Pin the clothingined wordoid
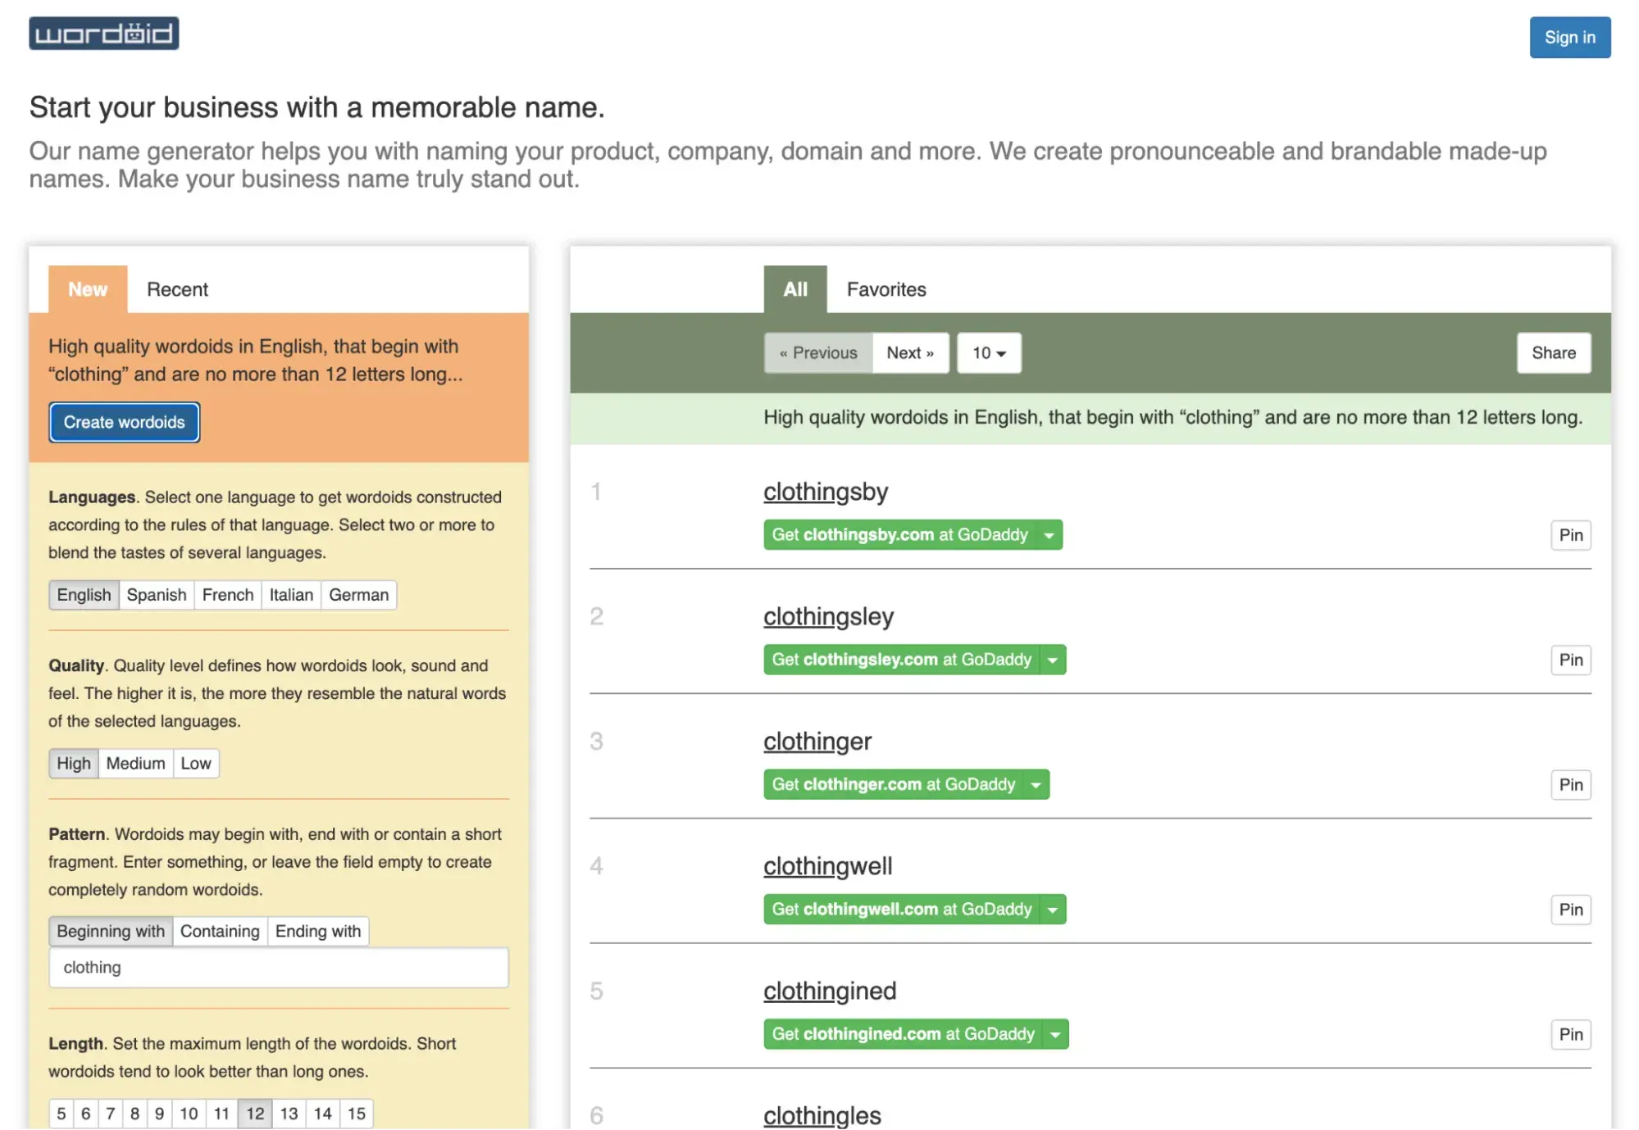This screenshot has width=1639, height=1130. click(1571, 1035)
